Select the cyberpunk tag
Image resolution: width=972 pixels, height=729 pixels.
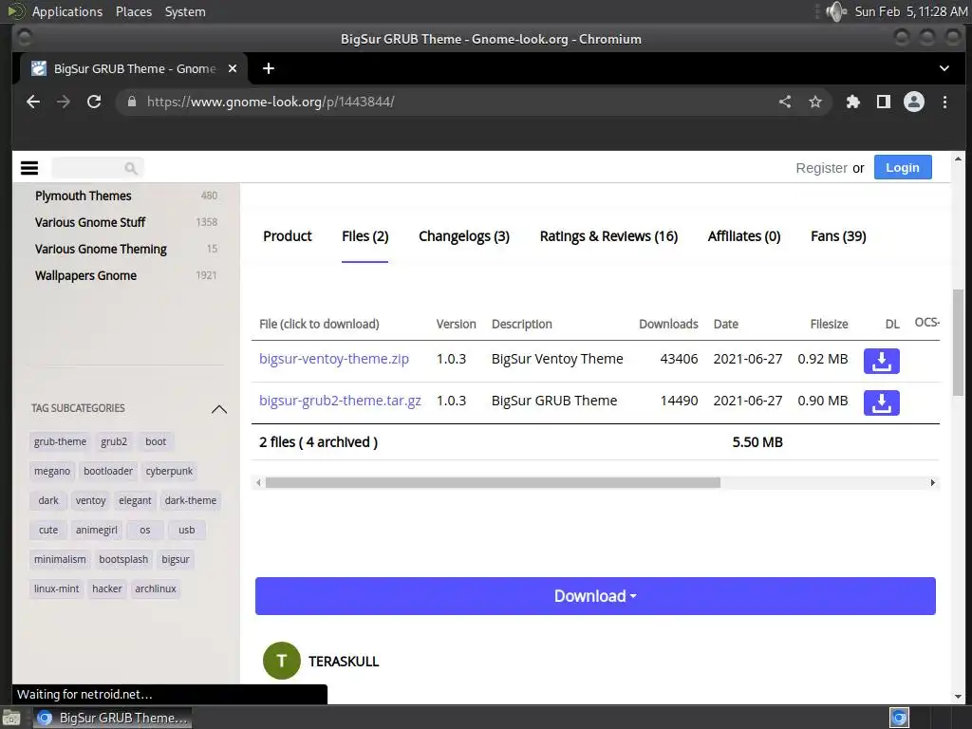(169, 471)
